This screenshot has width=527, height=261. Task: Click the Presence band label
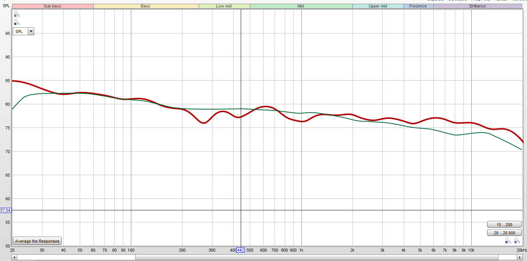pyautogui.click(x=418, y=6)
